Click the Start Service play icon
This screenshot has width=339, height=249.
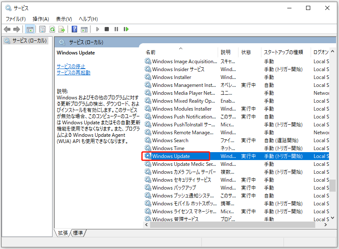98,29
